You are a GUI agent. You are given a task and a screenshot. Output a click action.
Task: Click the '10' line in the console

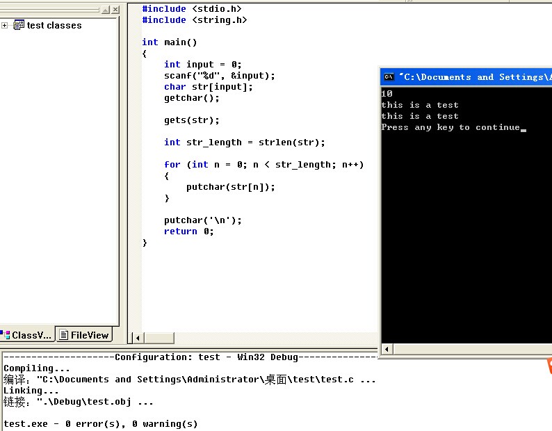(x=387, y=94)
